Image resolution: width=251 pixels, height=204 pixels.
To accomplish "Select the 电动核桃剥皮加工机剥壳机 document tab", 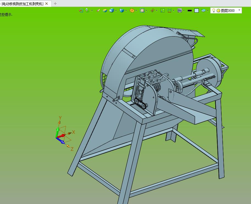I will pos(23,4).
